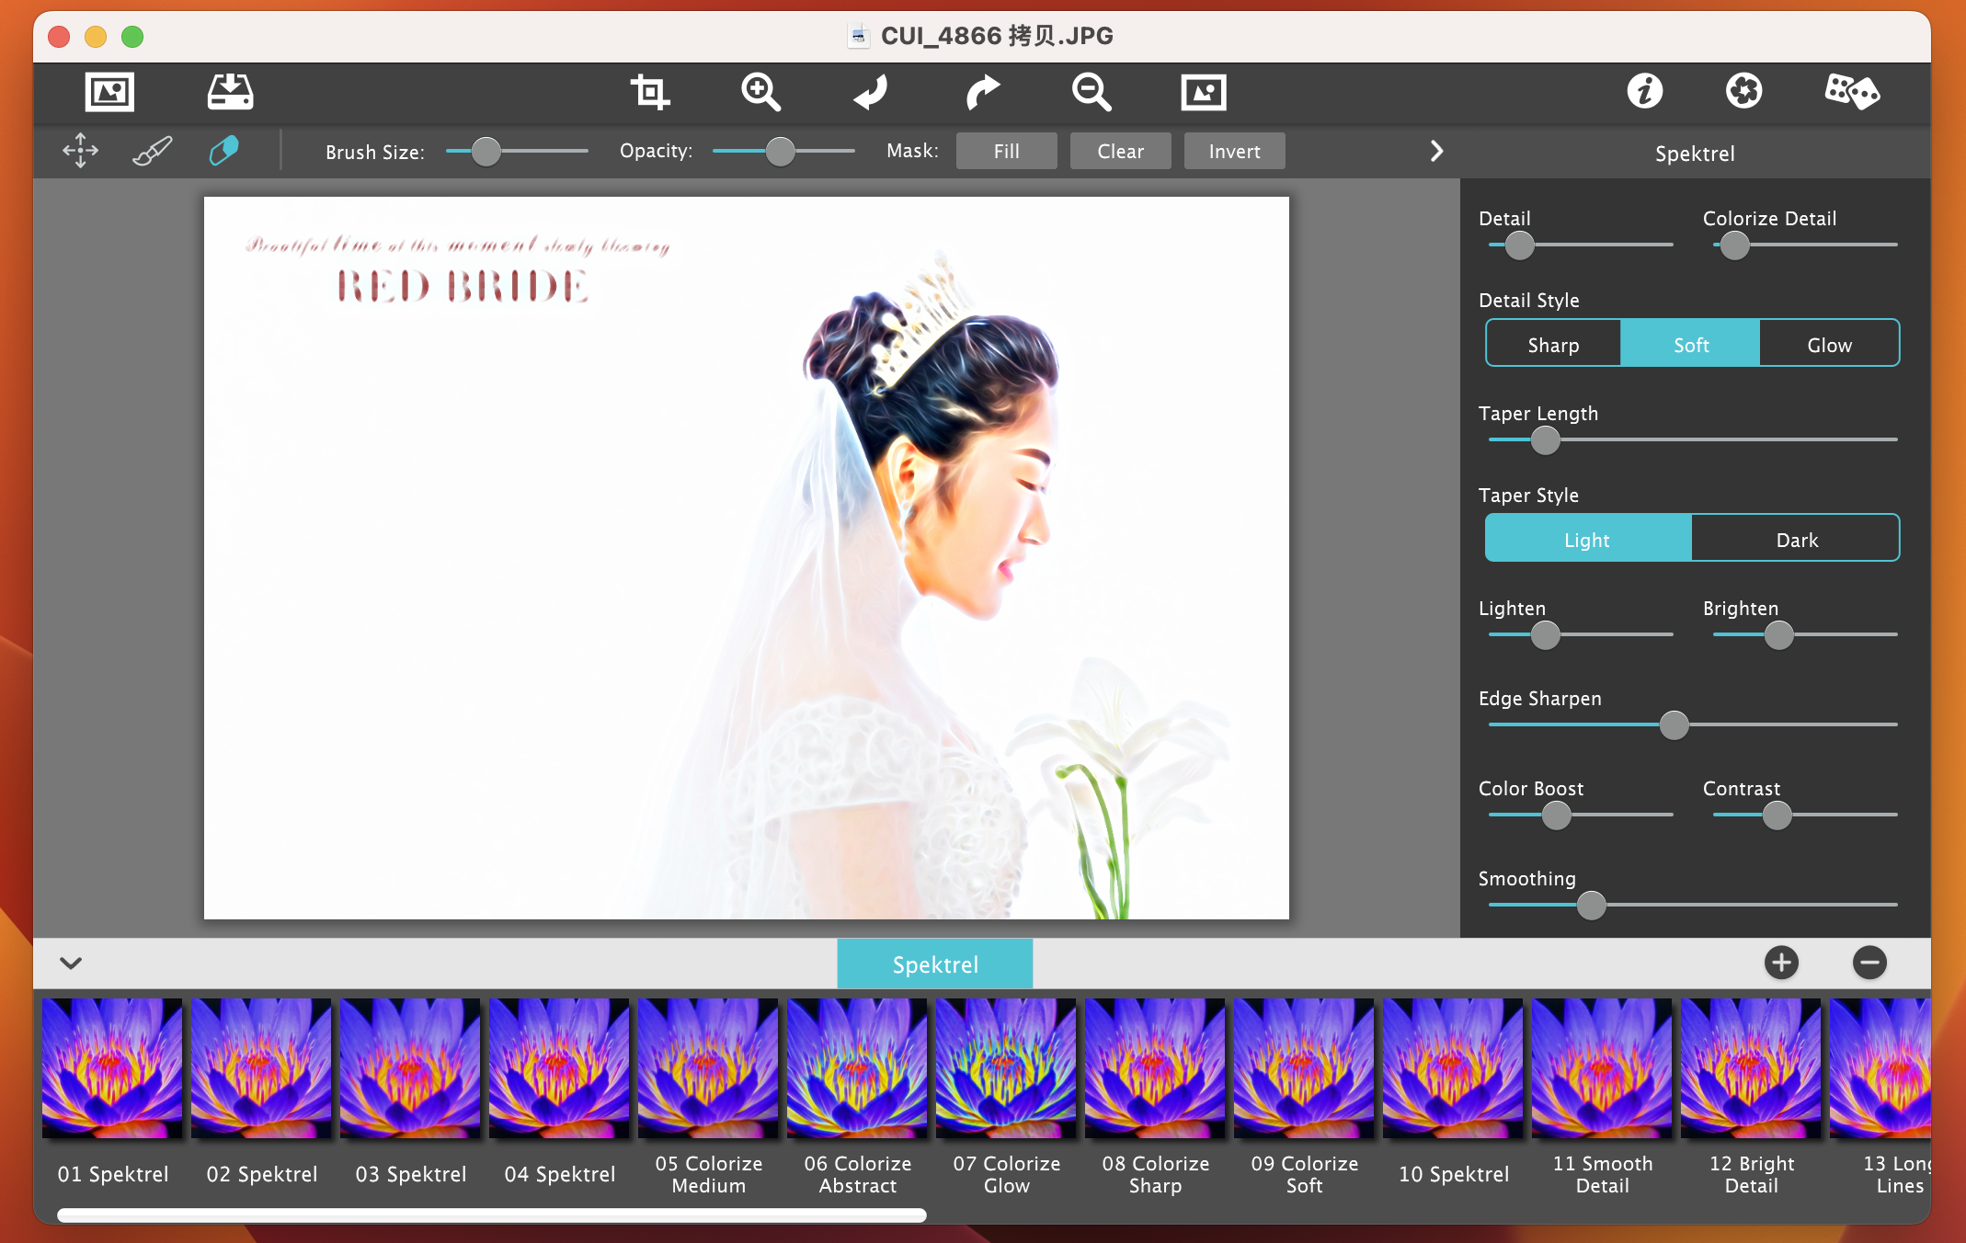1966x1243 pixels.
Task: Set Detail Style to Glow
Action: click(x=1829, y=345)
